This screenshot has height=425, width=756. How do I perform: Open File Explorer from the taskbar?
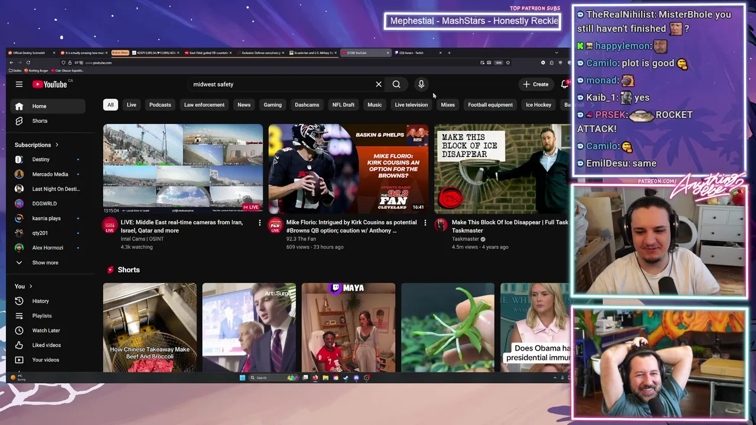pos(325,378)
